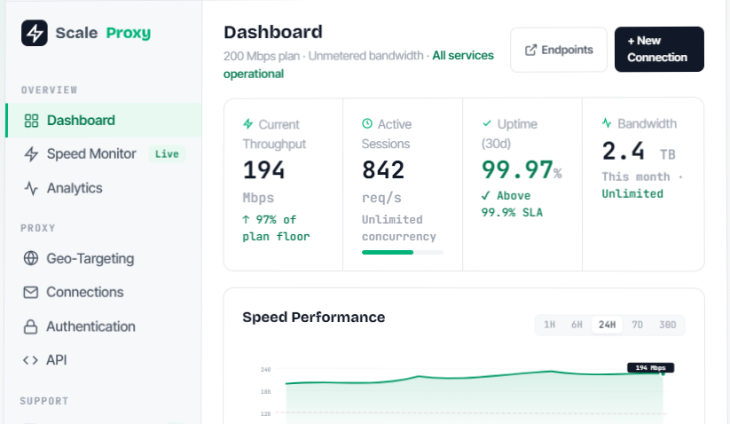The height and width of the screenshot is (424, 730).
Task: Click the PROXY section label
Action: click(38, 228)
